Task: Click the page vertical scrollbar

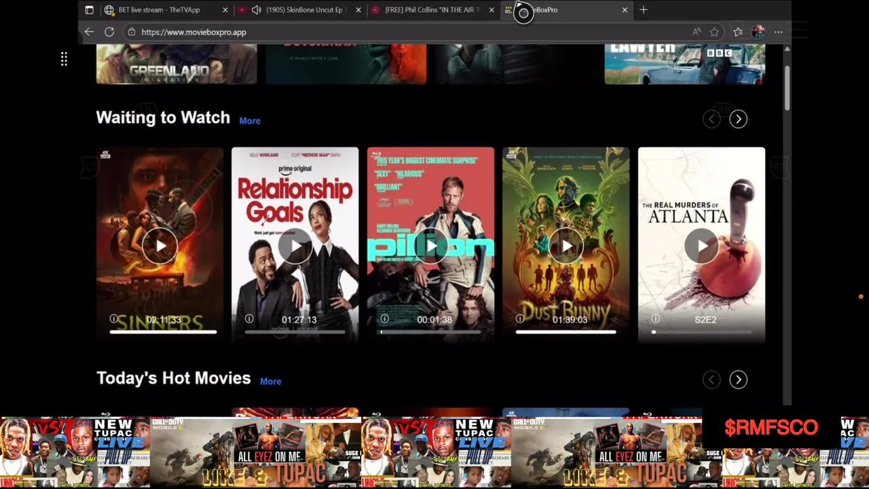Action: [787, 88]
